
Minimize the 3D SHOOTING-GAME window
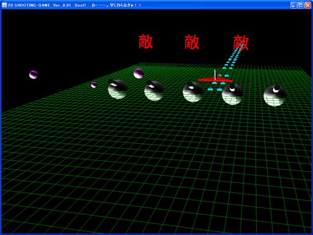tap(293, 6)
